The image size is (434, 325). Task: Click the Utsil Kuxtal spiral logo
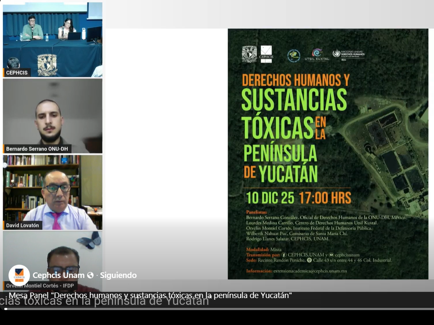(x=317, y=53)
